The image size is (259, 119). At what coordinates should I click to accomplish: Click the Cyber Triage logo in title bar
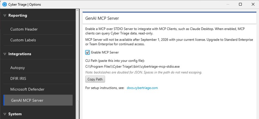click(x=4, y=4)
